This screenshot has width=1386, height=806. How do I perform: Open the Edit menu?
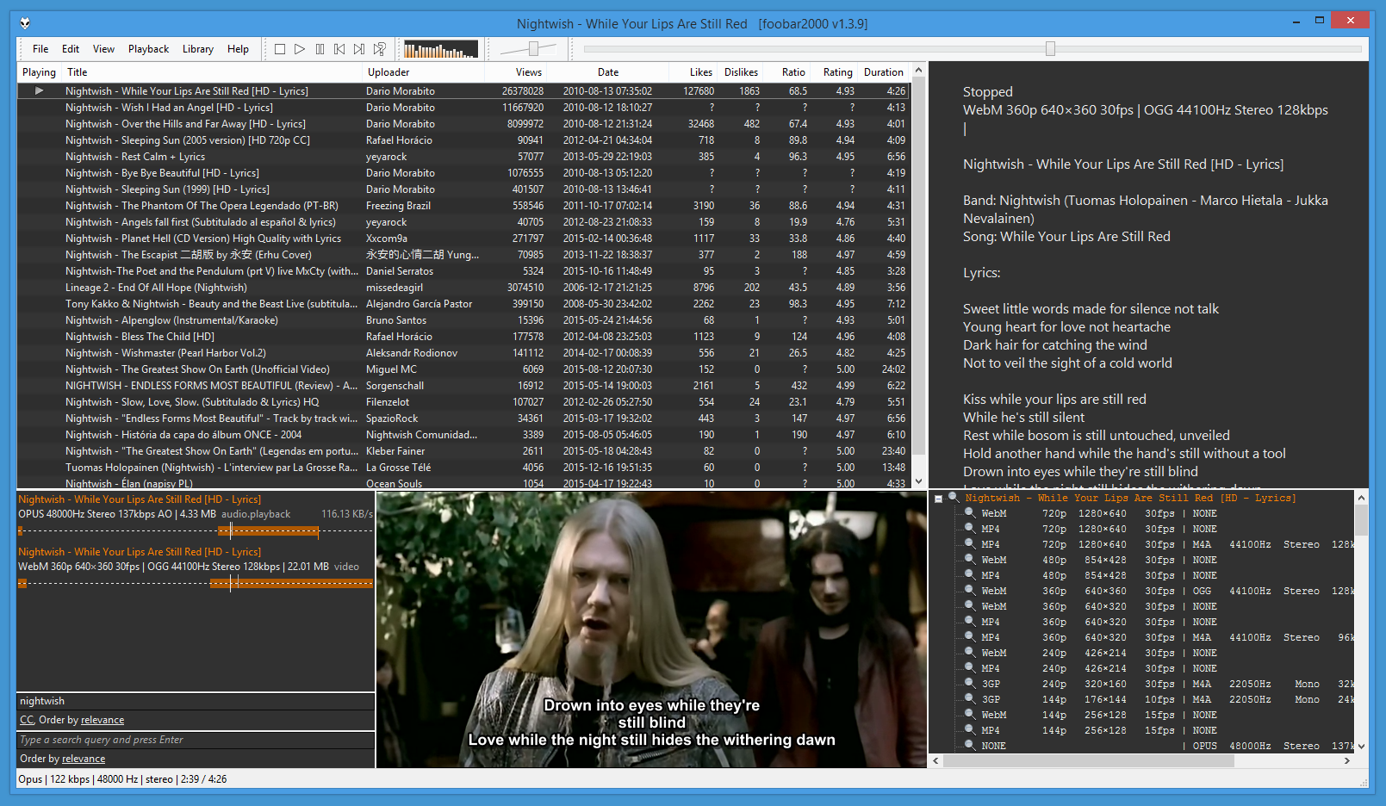coord(71,49)
